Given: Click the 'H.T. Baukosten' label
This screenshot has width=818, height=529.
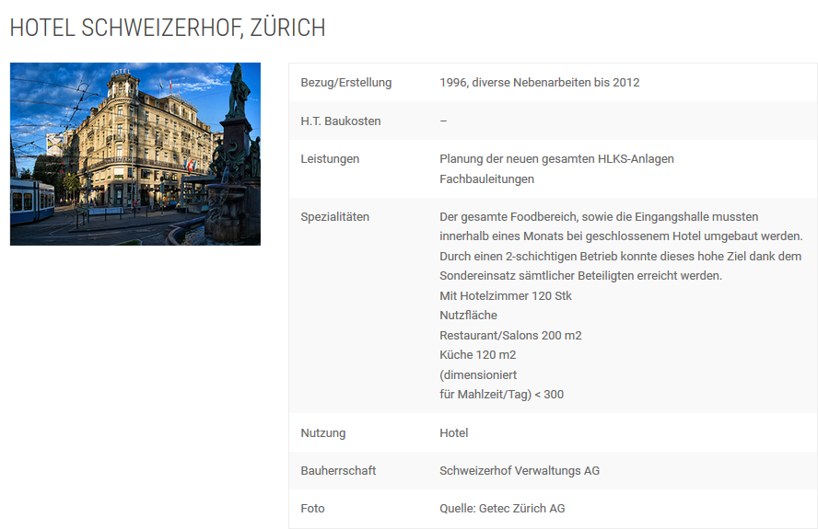Looking at the screenshot, I should click(341, 121).
